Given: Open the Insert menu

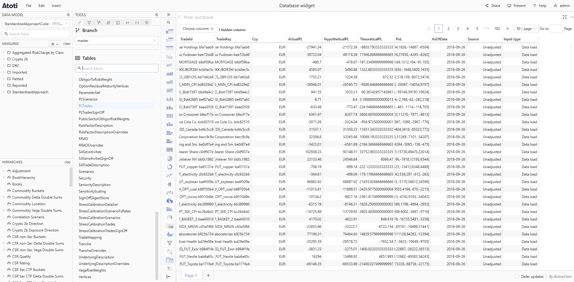Looking at the screenshot, I should (x=56, y=6).
